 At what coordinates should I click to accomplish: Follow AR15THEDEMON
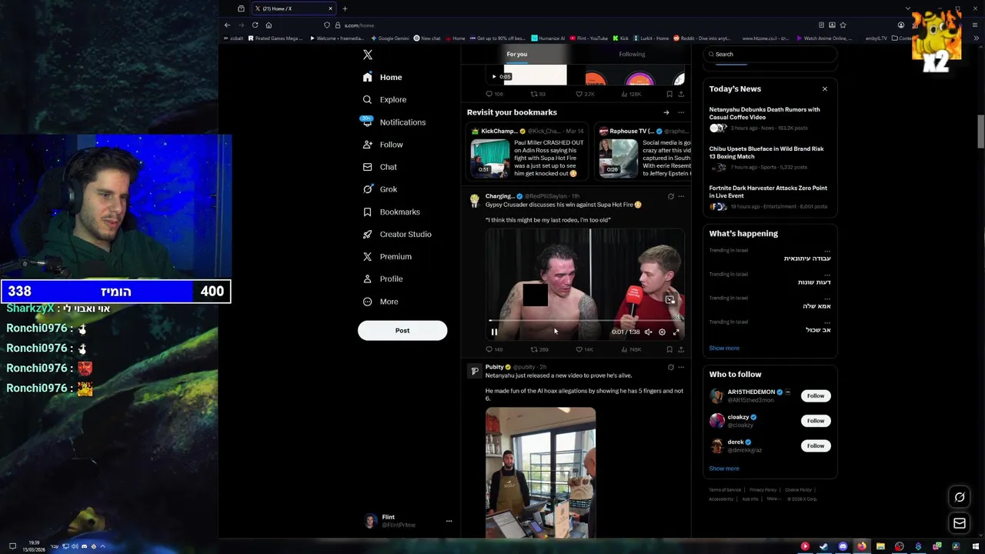pos(816,395)
